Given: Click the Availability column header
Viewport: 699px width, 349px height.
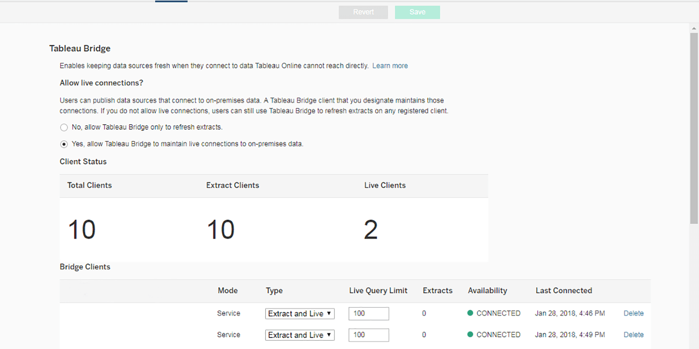Looking at the screenshot, I should [487, 291].
